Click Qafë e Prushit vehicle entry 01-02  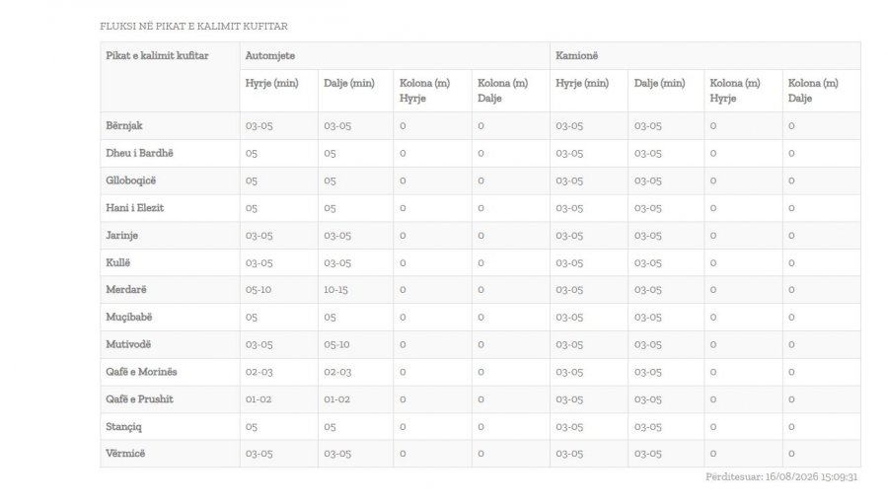coord(259,399)
